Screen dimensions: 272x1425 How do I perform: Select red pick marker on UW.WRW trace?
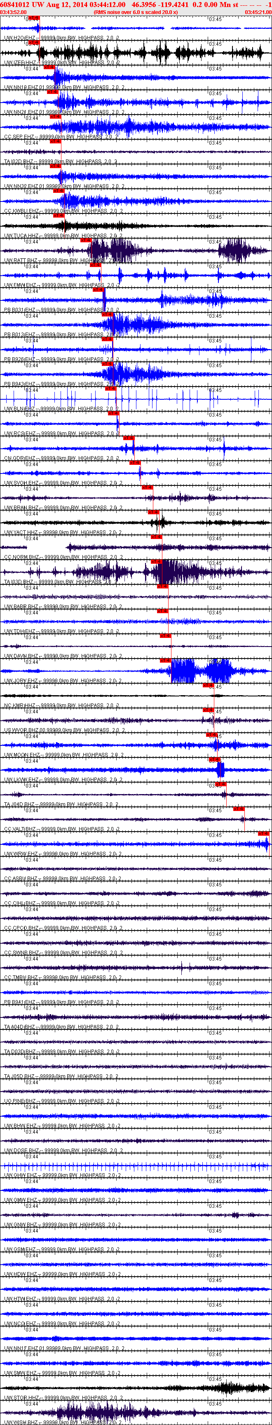[264, 834]
